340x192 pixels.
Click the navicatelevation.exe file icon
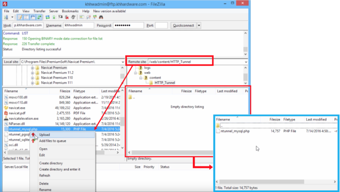(6, 118)
